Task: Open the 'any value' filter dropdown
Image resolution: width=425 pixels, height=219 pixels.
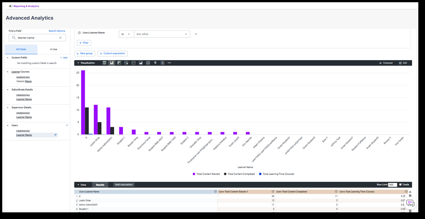Action: pos(162,34)
